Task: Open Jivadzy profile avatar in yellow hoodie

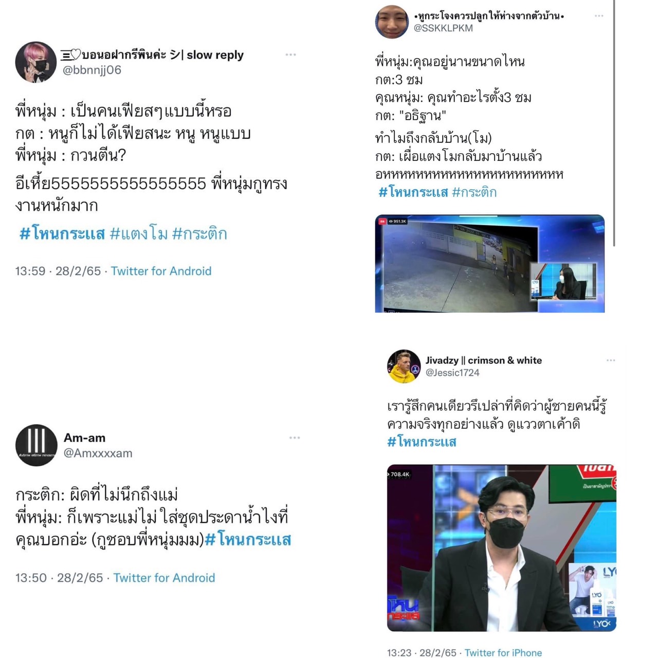Action: (404, 367)
